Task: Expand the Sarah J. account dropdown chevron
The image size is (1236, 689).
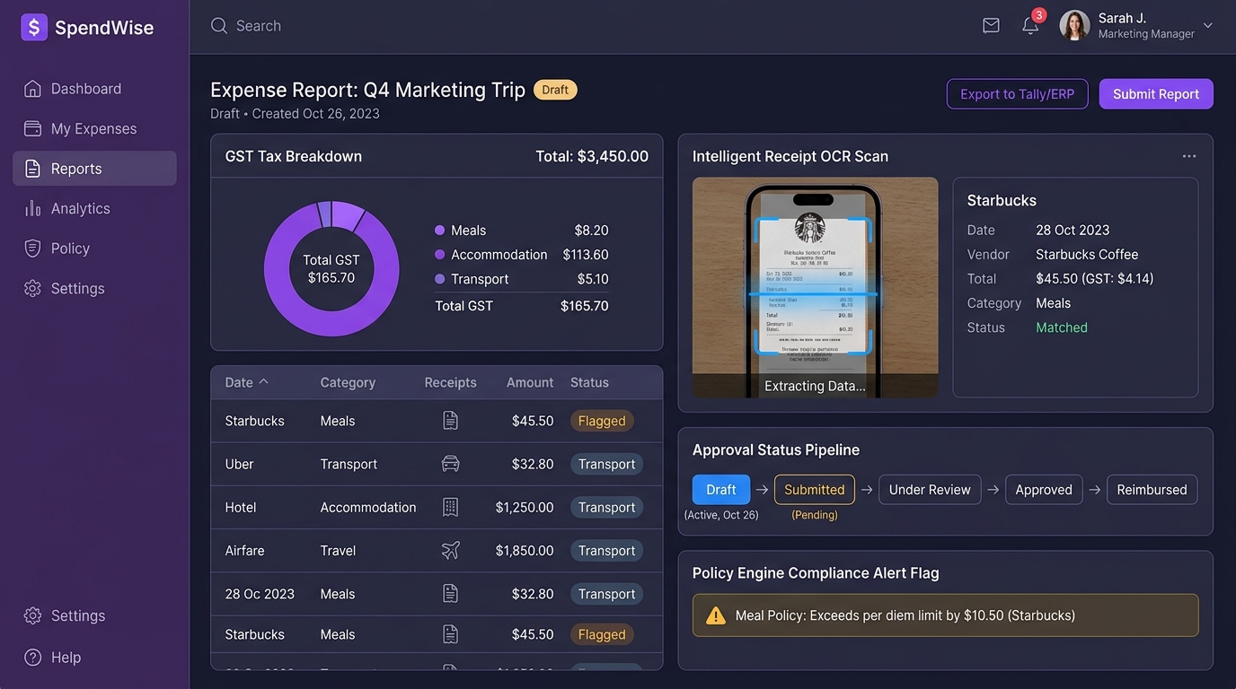Action: (1208, 25)
